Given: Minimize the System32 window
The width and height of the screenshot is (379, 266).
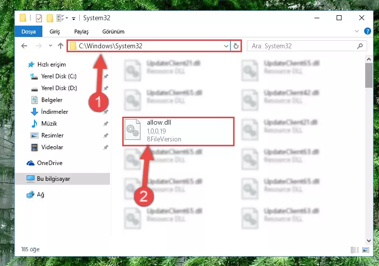Looking at the screenshot, I should click(317, 18).
